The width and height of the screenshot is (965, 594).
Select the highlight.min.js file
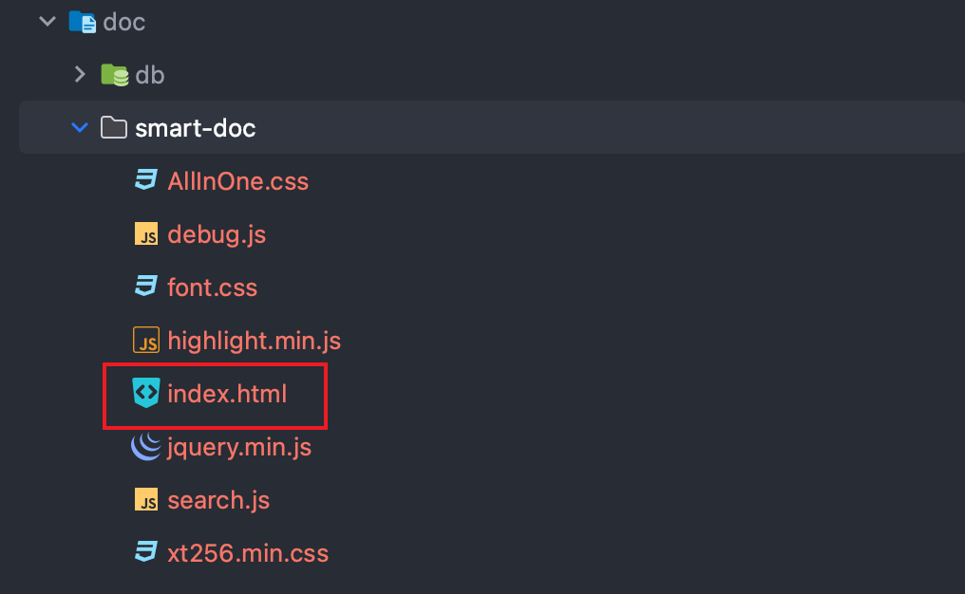pos(253,340)
